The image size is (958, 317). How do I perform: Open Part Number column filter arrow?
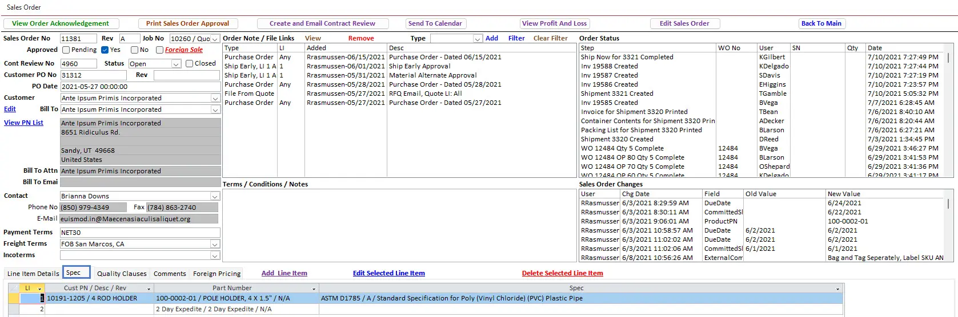coord(314,288)
